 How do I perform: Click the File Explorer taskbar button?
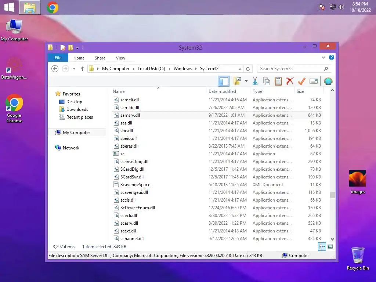pyautogui.click(x=30, y=7)
